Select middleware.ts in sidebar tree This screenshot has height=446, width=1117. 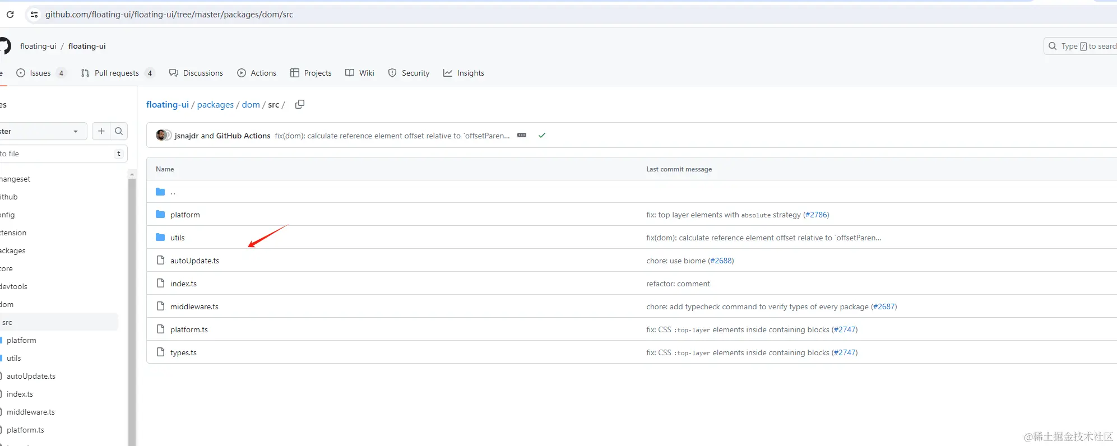(31, 412)
